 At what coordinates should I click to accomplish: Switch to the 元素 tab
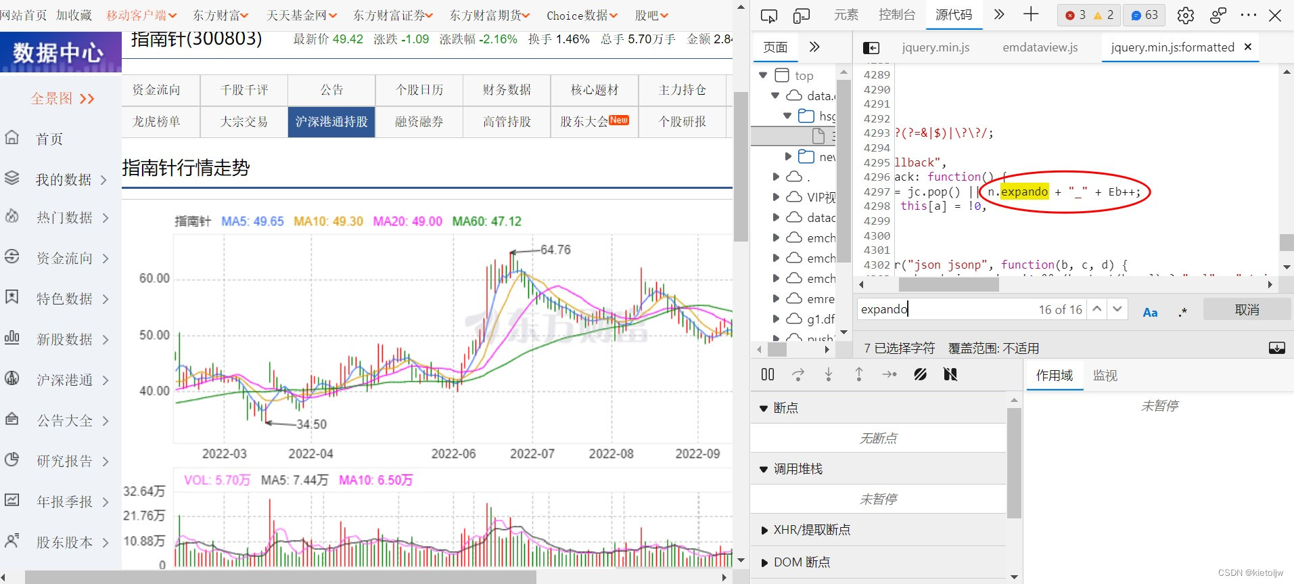pos(846,15)
